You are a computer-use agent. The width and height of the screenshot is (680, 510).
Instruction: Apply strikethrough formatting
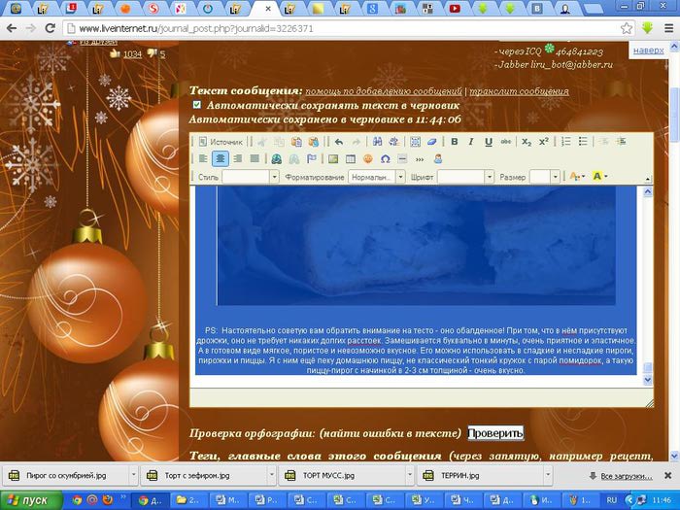coord(506,142)
